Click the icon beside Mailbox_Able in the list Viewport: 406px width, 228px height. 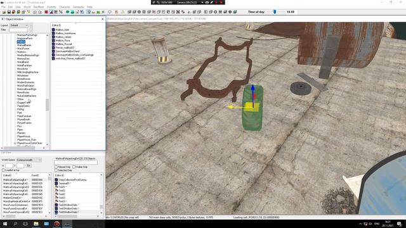pyautogui.click(x=53, y=30)
